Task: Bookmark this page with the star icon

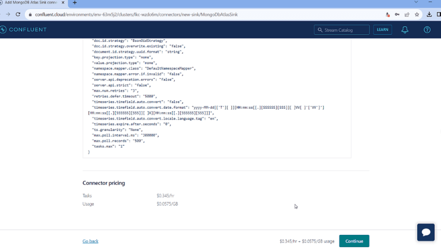Action: click(417, 14)
